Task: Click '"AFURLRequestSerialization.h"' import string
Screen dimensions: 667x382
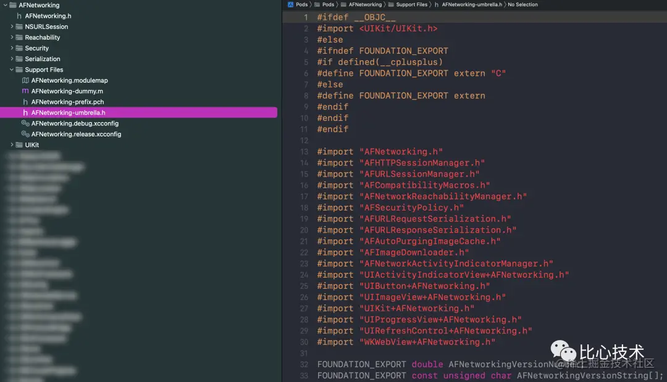Action: (x=435, y=219)
